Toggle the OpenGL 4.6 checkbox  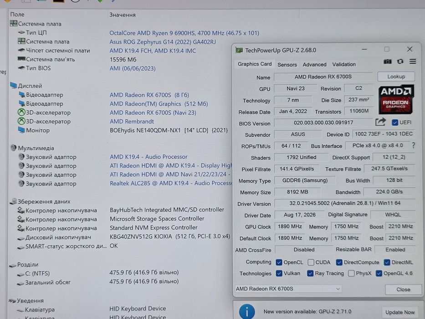379,273
